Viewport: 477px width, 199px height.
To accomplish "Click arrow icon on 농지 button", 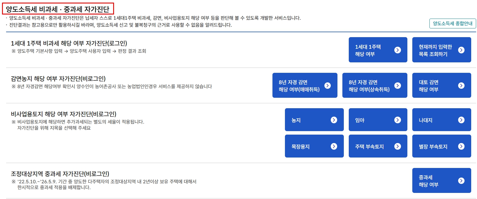I will point(334,120).
